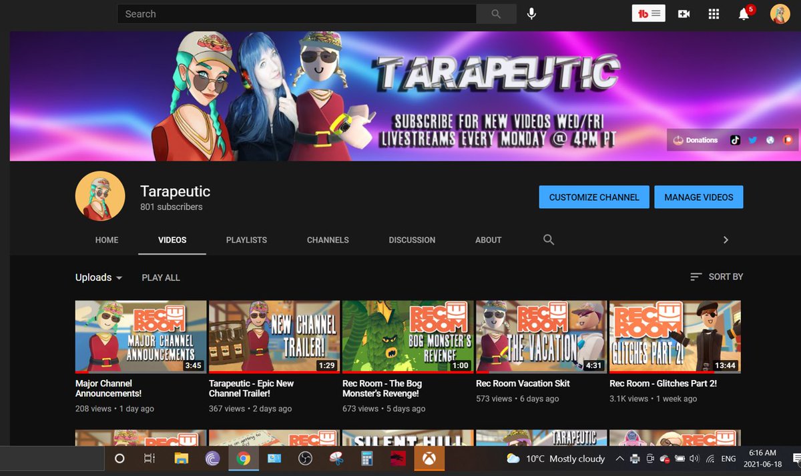
Task: Open notifications bell
Action: [x=744, y=14]
